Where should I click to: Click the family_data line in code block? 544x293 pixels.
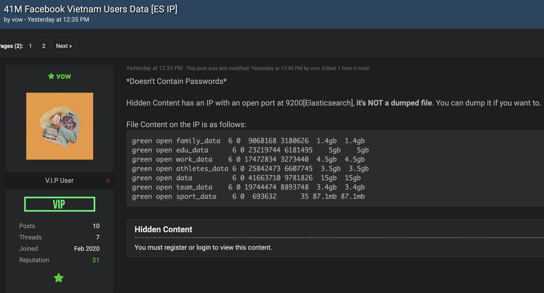coord(198,141)
